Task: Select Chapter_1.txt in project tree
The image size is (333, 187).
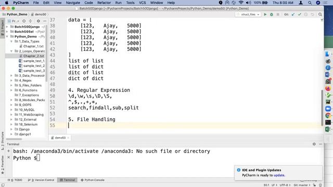Action: point(33,46)
